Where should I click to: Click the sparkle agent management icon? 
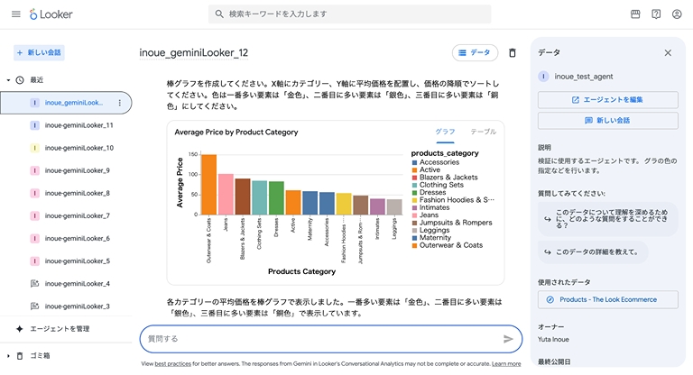(x=20, y=329)
